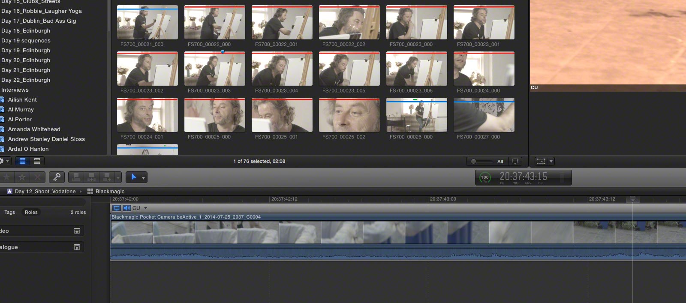Click the '1 of 76 selected, 02:08' status
The height and width of the screenshot is (303, 686).
[x=259, y=162]
